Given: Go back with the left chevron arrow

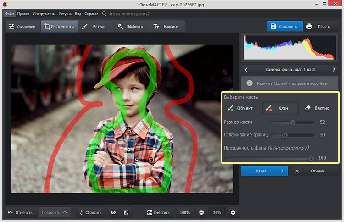Looking at the screenshot, I should [x=246, y=70].
